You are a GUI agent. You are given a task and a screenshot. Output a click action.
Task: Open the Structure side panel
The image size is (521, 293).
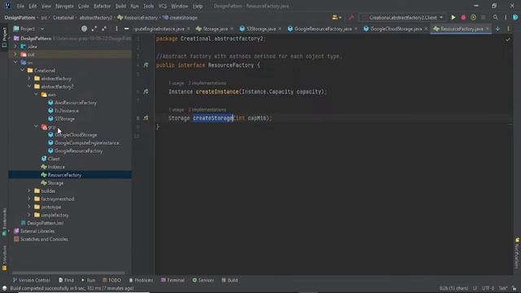(4, 258)
